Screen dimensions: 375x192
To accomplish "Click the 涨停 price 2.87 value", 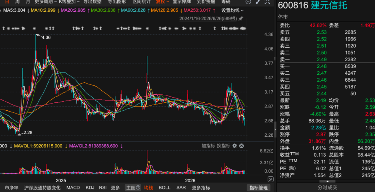I will (321, 134).
